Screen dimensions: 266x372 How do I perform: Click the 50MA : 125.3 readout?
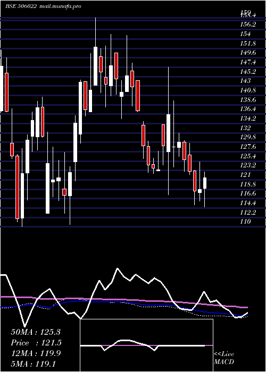[x=36, y=332]
